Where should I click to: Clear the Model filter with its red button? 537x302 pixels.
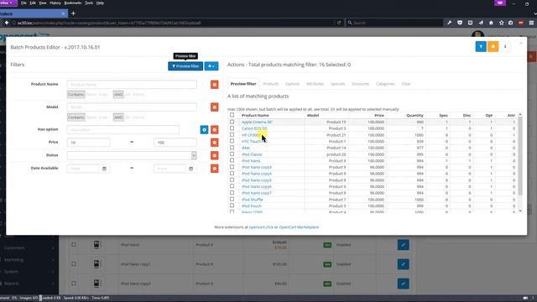tap(215, 107)
